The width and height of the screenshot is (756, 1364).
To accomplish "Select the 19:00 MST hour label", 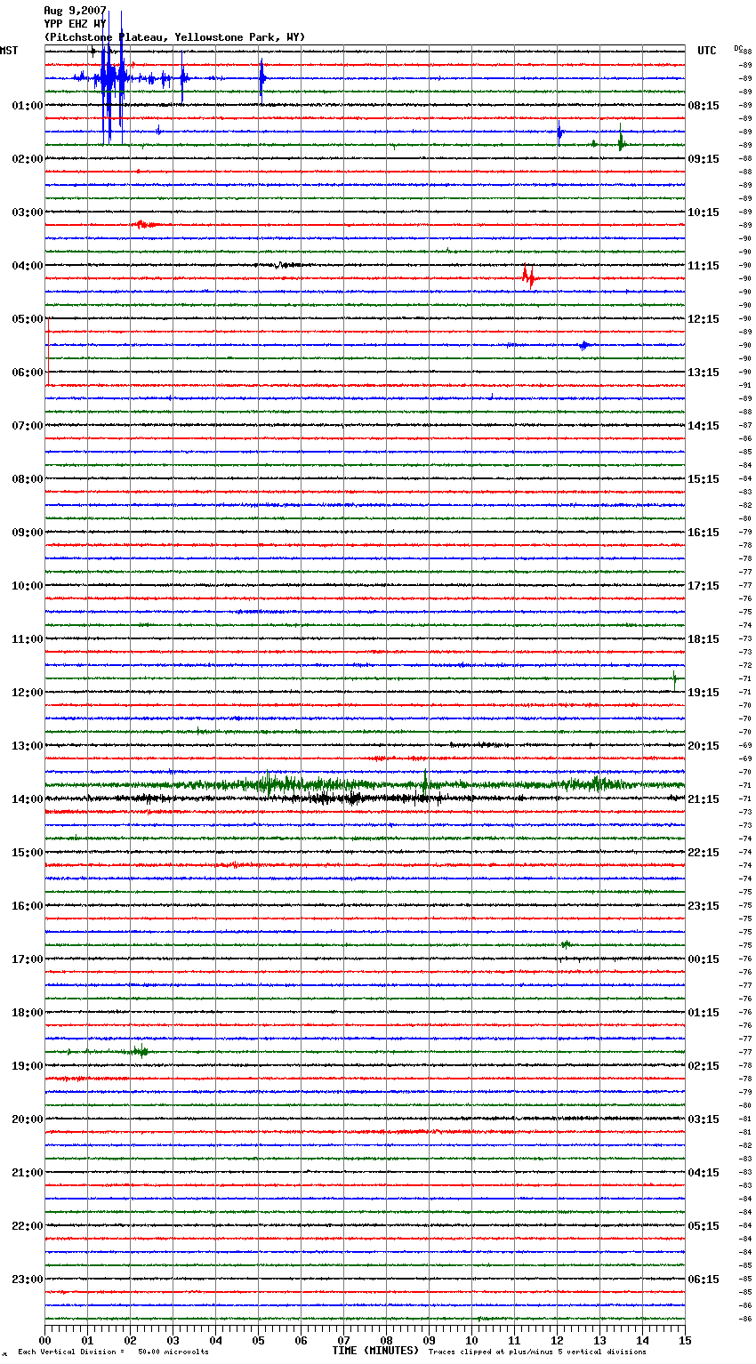I will point(28,1065).
